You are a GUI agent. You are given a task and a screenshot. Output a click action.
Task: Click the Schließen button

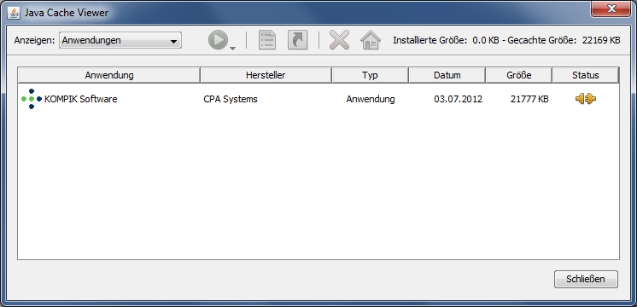coord(586,279)
